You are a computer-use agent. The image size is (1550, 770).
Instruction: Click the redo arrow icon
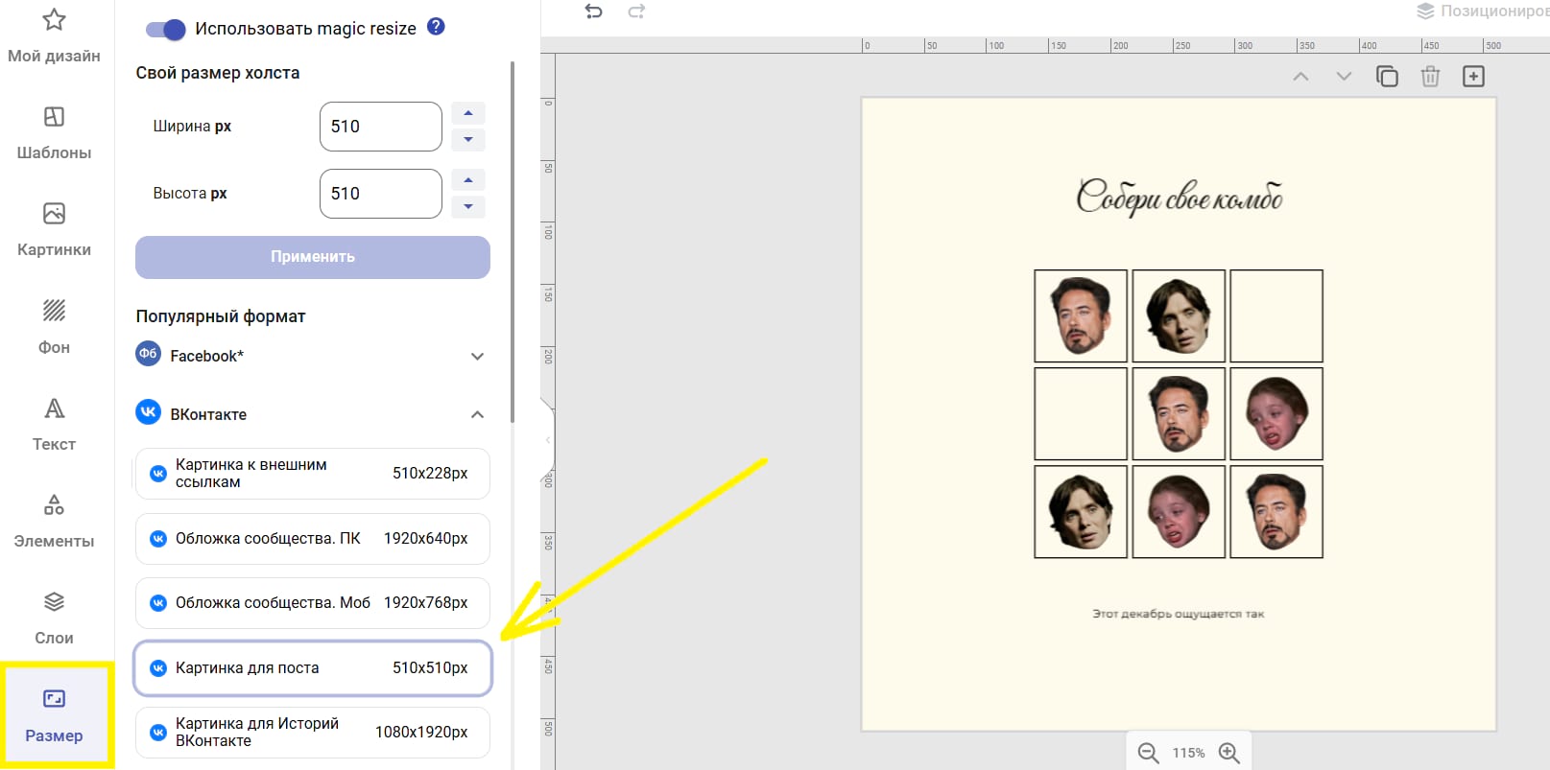pyautogui.click(x=636, y=12)
